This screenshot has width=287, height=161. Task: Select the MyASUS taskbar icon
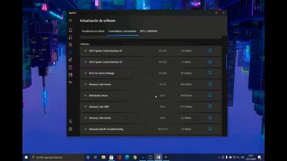pyautogui.click(x=158, y=157)
